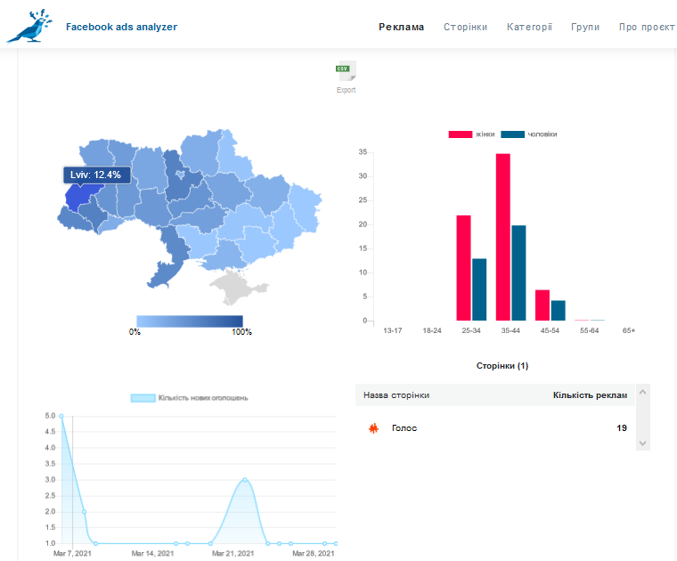Click the blue bird logo icon
The image size is (677, 561).
coord(29,27)
